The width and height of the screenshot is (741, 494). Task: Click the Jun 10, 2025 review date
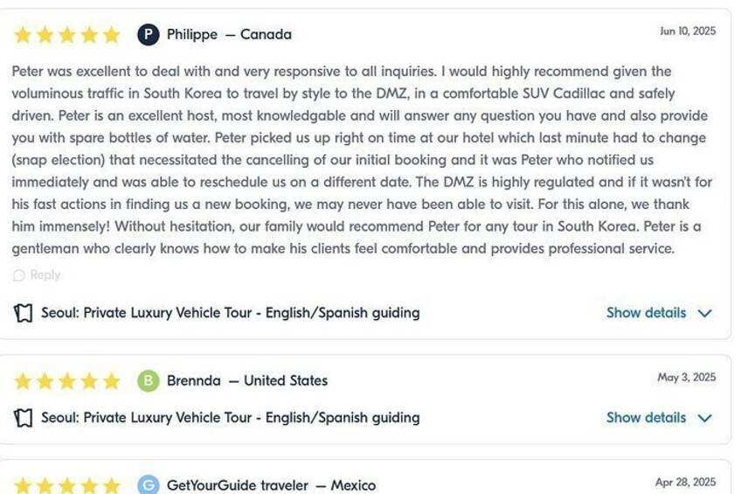click(688, 31)
